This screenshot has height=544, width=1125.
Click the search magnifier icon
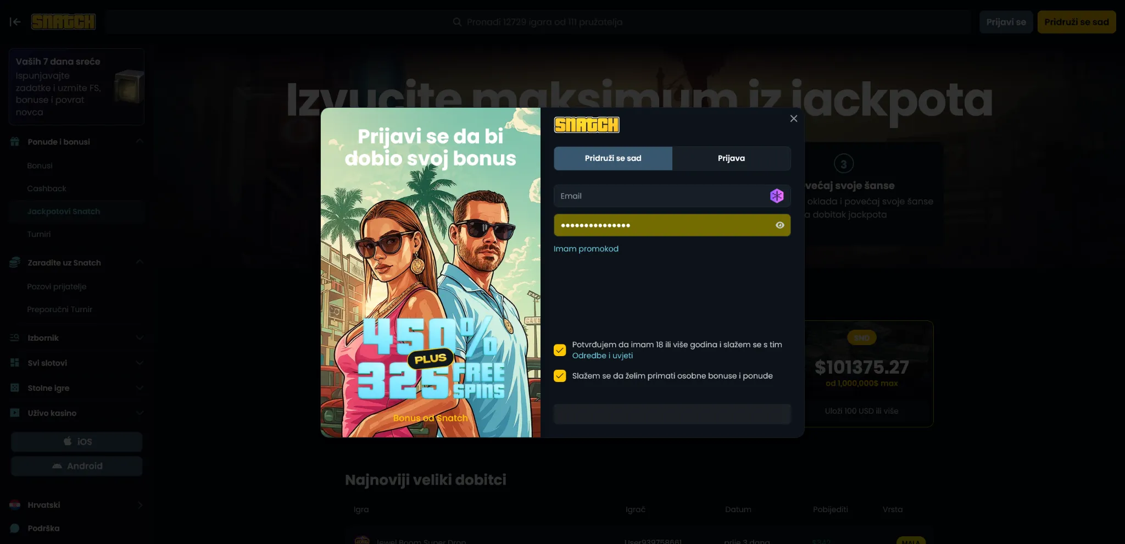click(457, 22)
